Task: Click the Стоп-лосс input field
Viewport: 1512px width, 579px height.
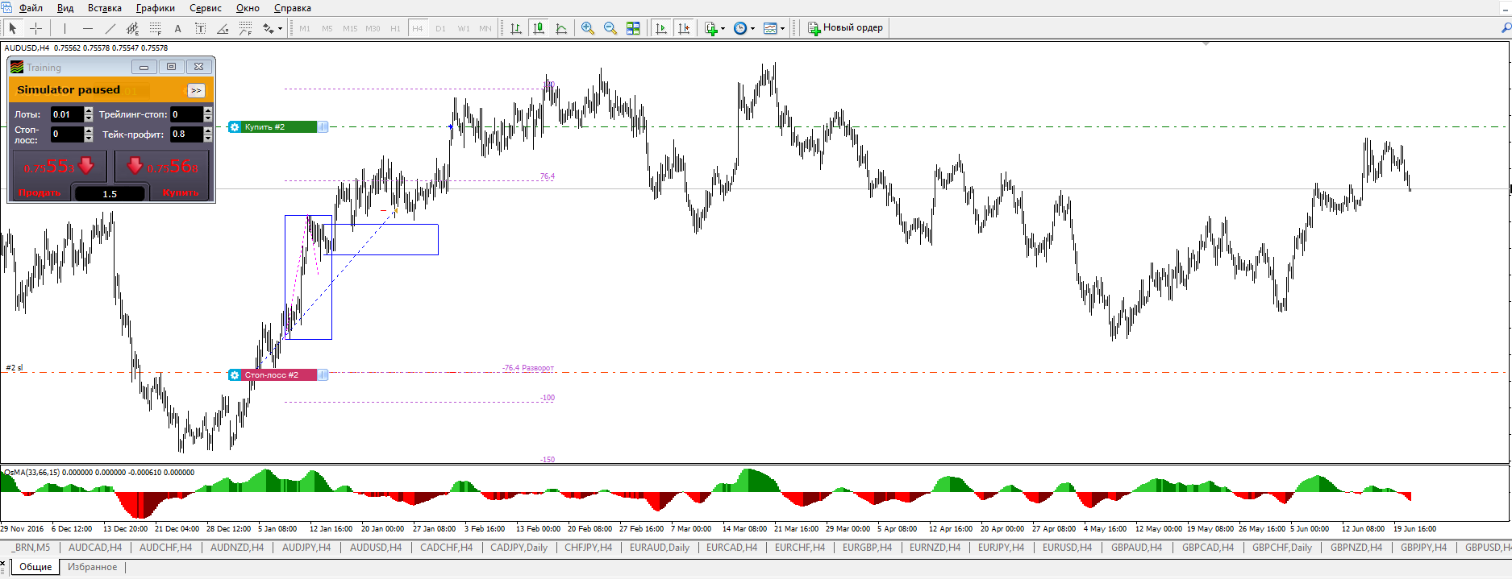Action: tap(67, 134)
